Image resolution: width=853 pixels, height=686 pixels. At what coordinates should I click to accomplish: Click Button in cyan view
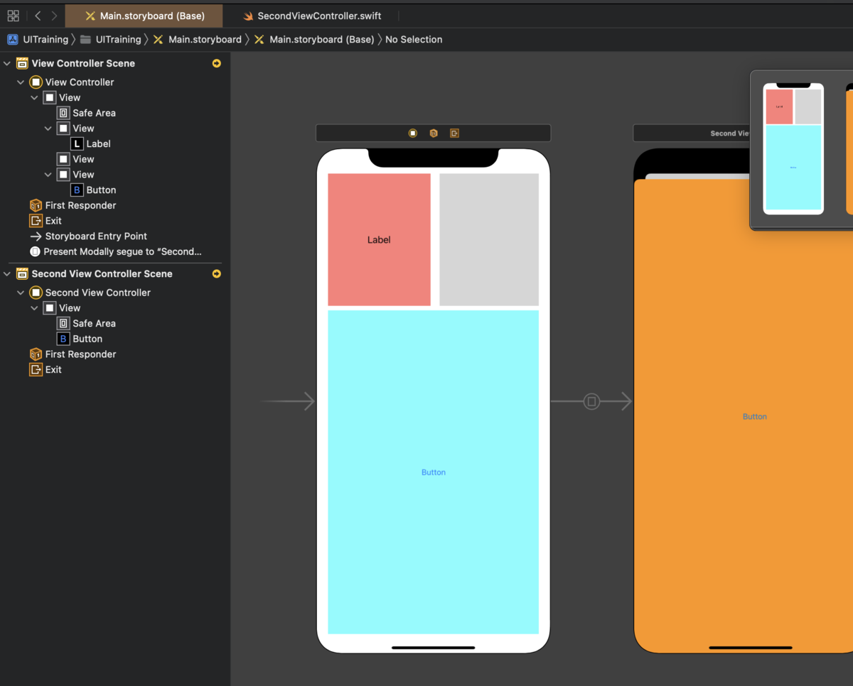(434, 472)
